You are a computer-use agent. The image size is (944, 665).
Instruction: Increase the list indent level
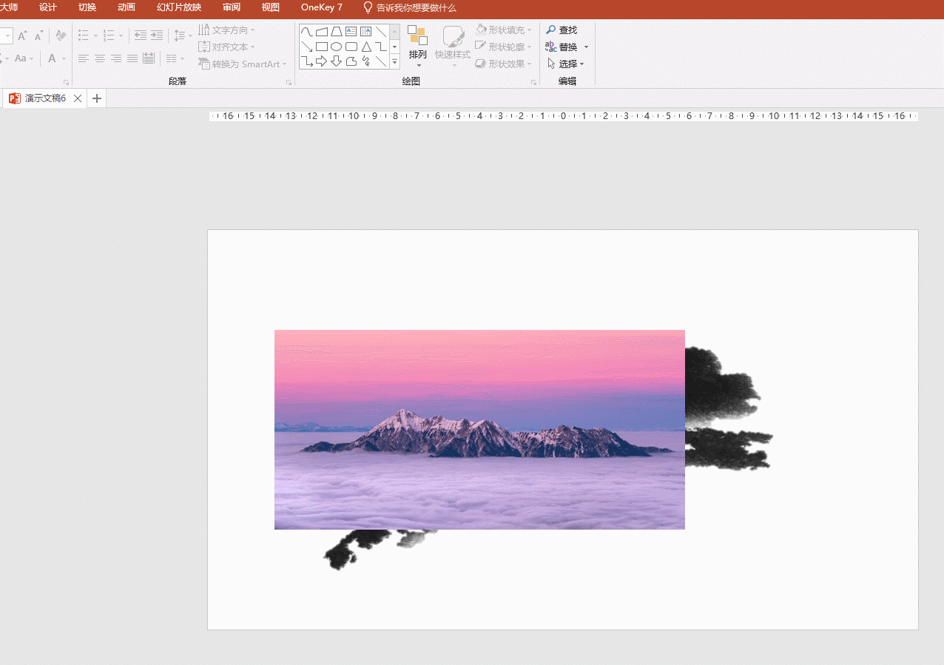(x=157, y=36)
